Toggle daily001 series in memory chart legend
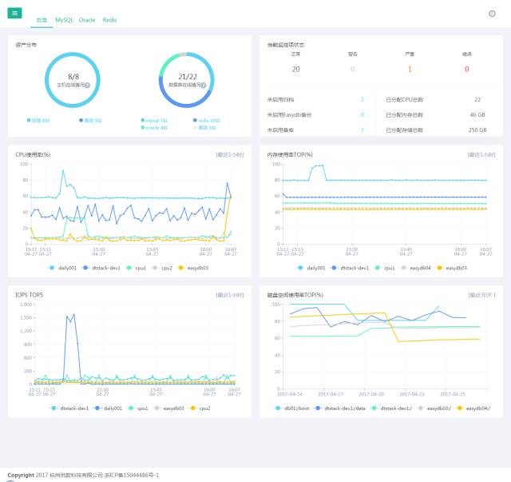Image resolution: width=511 pixels, height=482 pixels. click(x=311, y=268)
